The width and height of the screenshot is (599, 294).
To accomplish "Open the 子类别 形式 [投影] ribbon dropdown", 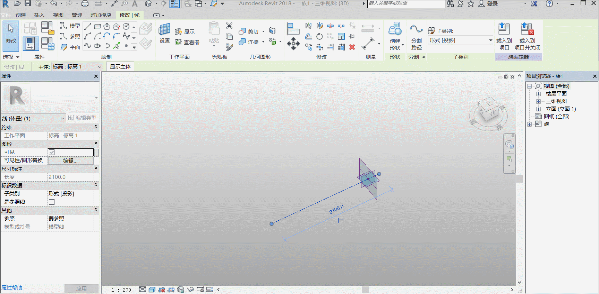I will click(461, 40).
